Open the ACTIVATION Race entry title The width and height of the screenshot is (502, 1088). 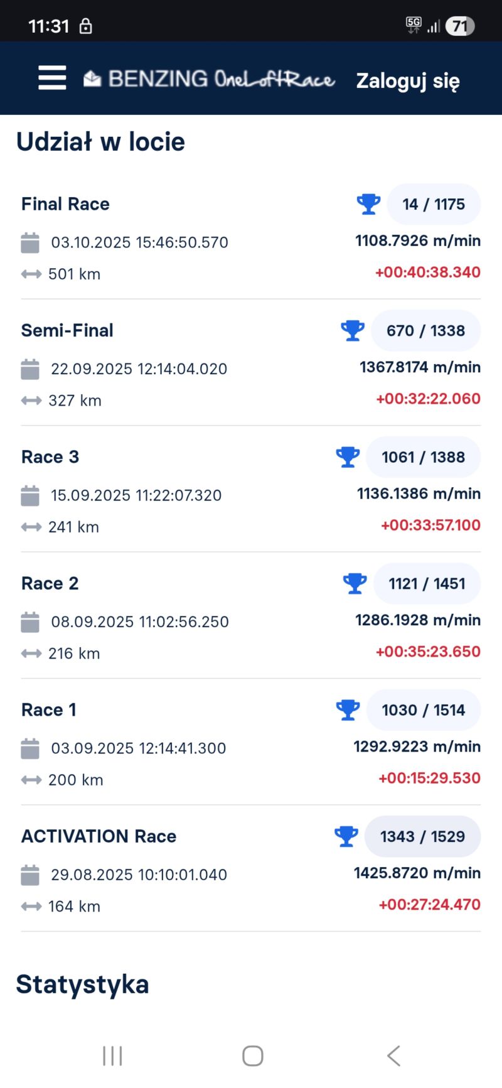click(99, 836)
